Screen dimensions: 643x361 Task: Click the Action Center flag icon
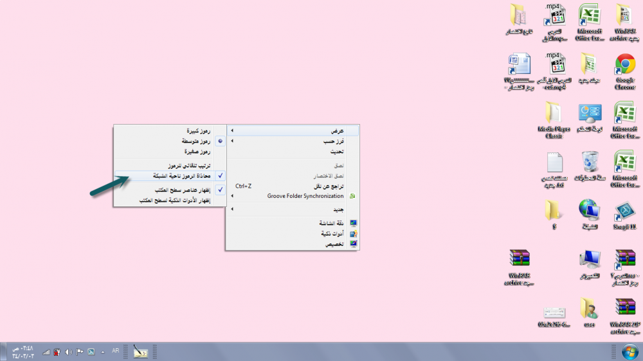pyautogui.click(x=80, y=351)
